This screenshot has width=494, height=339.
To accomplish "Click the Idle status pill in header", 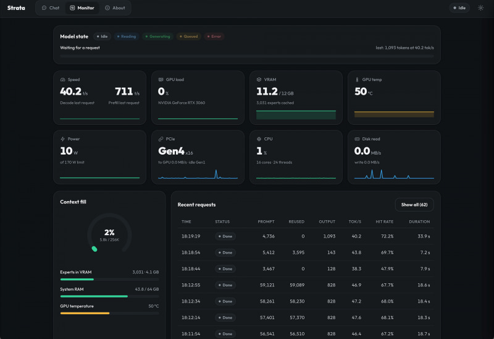I will pos(459,8).
